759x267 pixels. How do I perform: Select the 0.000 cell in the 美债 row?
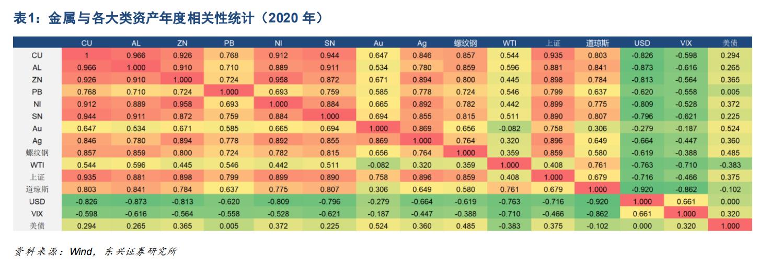[642, 226]
